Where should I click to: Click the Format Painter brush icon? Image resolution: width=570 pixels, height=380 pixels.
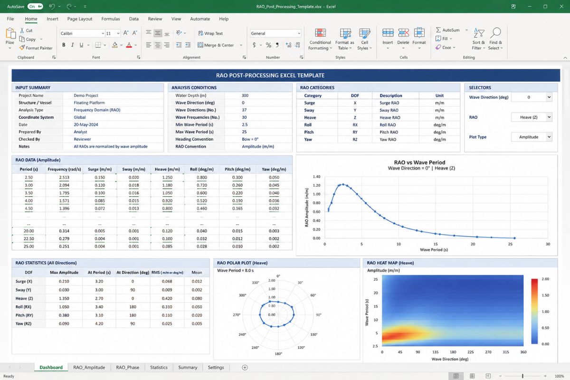[x=22, y=48]
